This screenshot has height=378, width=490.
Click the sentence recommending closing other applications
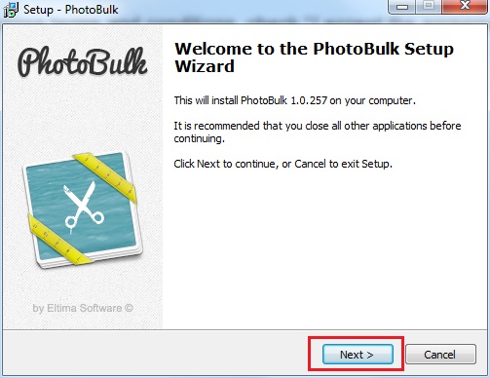point(318,132)
